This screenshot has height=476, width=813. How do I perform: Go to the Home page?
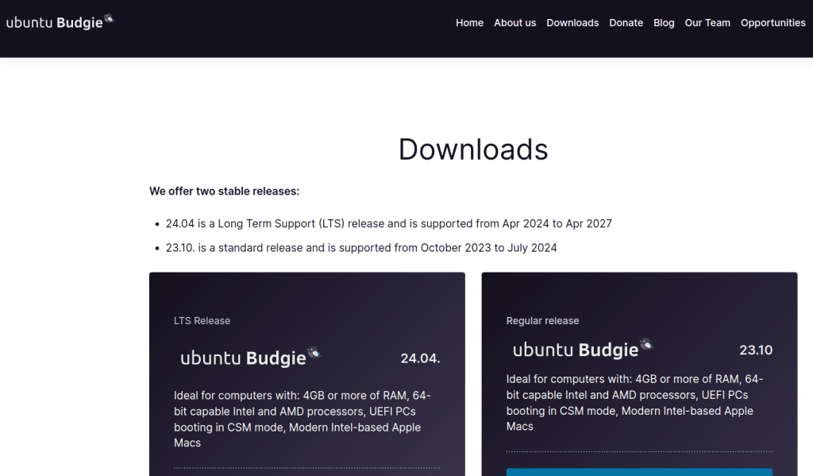tap(469, 23)
